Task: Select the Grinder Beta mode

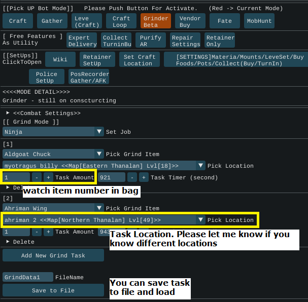Action: click(x=156, y=21)
